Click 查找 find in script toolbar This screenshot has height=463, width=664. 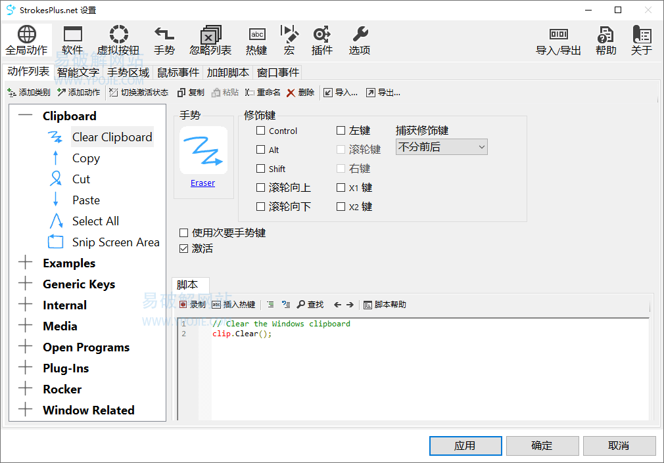pyautogui.click(x=310, y=304)
